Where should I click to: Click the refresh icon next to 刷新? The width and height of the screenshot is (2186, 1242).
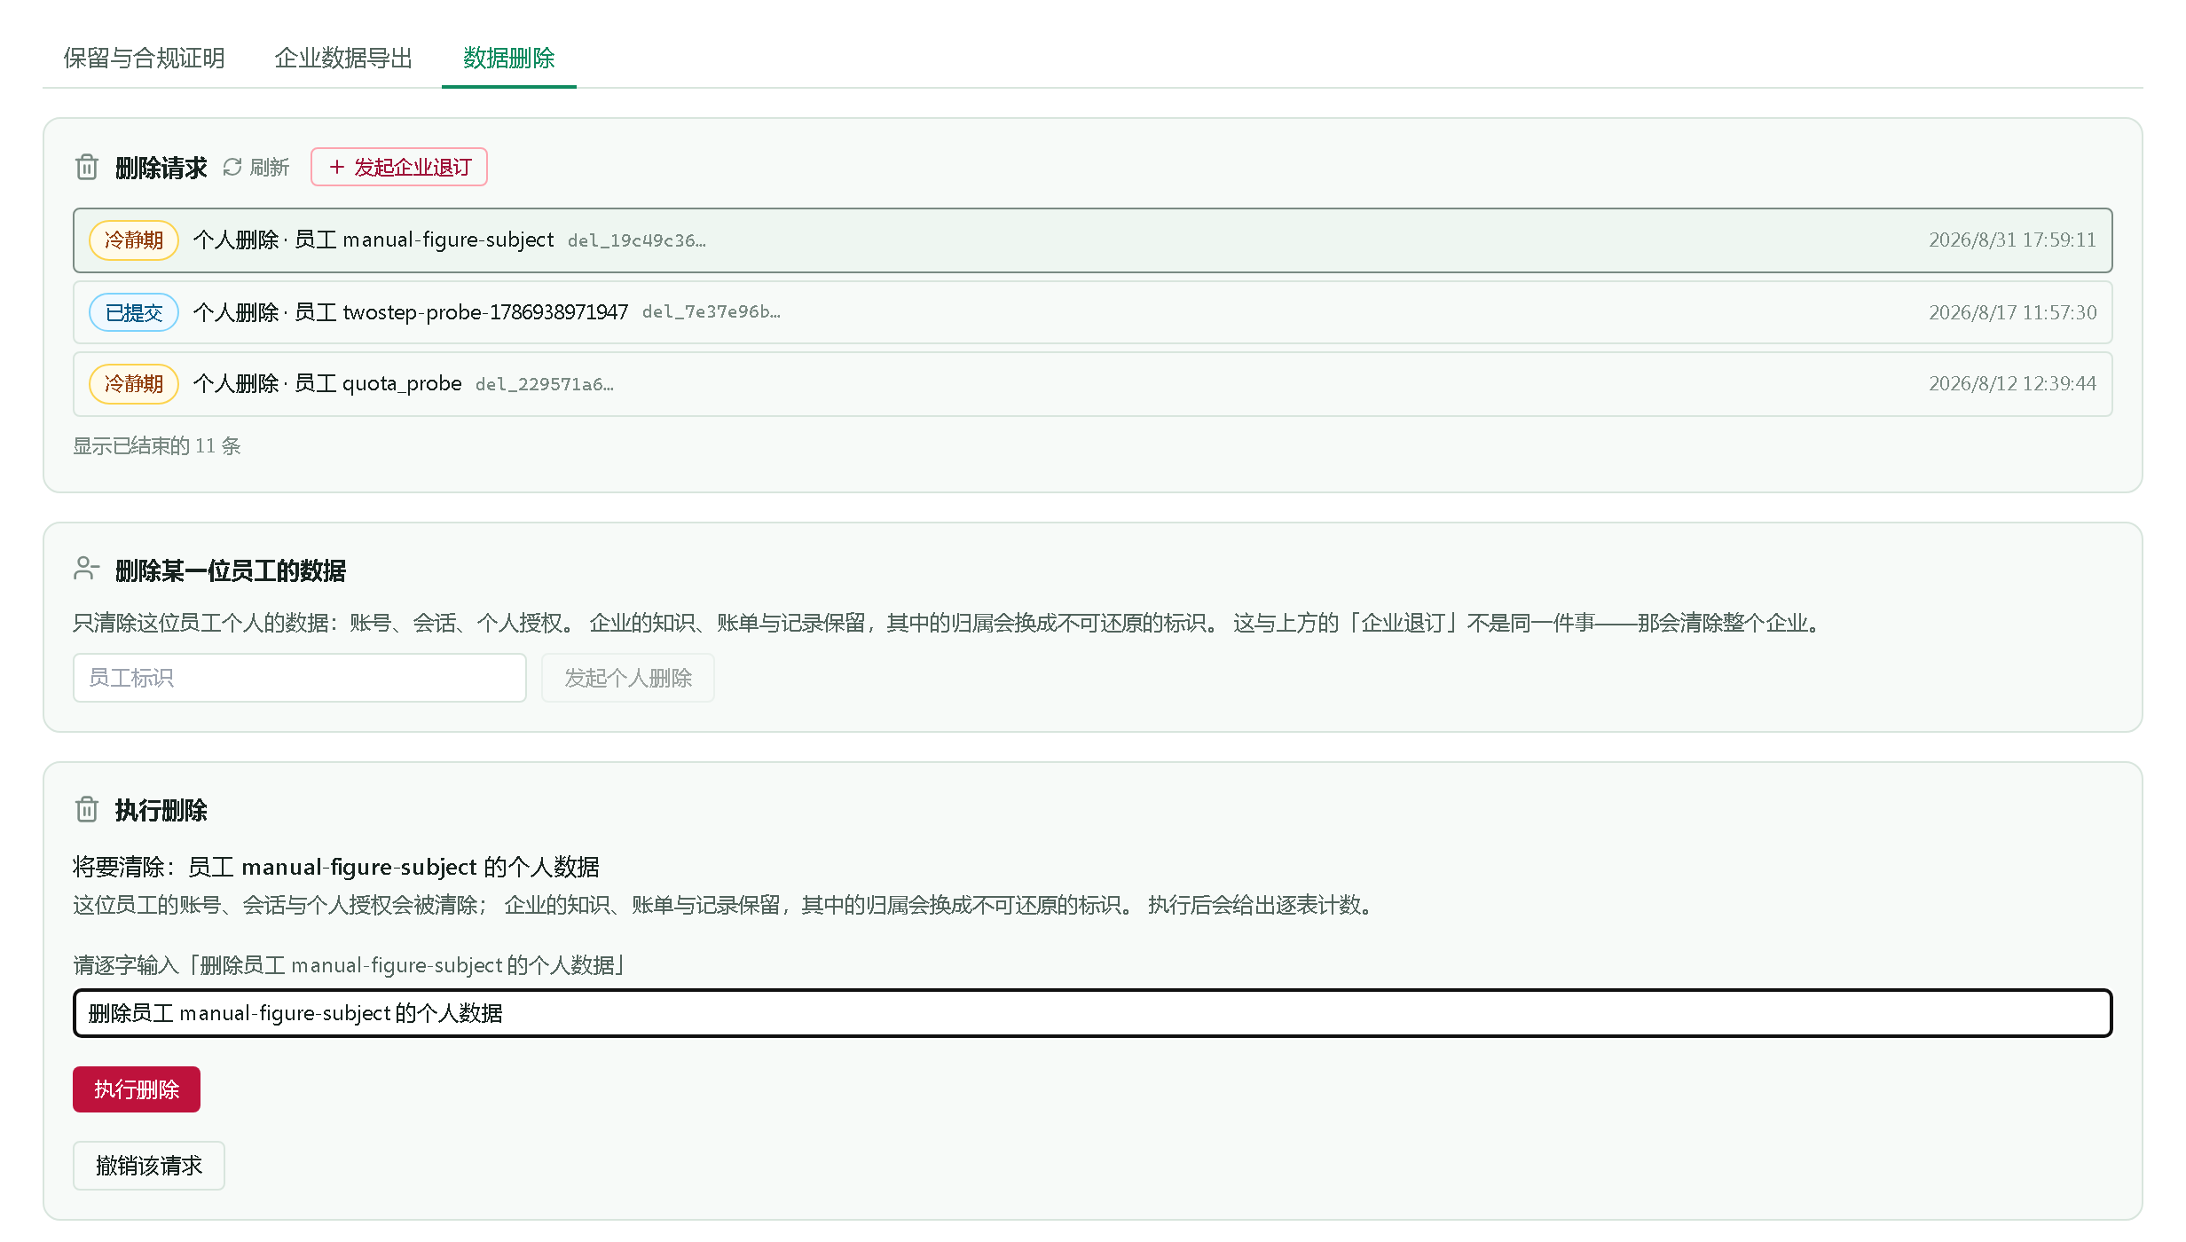pos(232,167)
